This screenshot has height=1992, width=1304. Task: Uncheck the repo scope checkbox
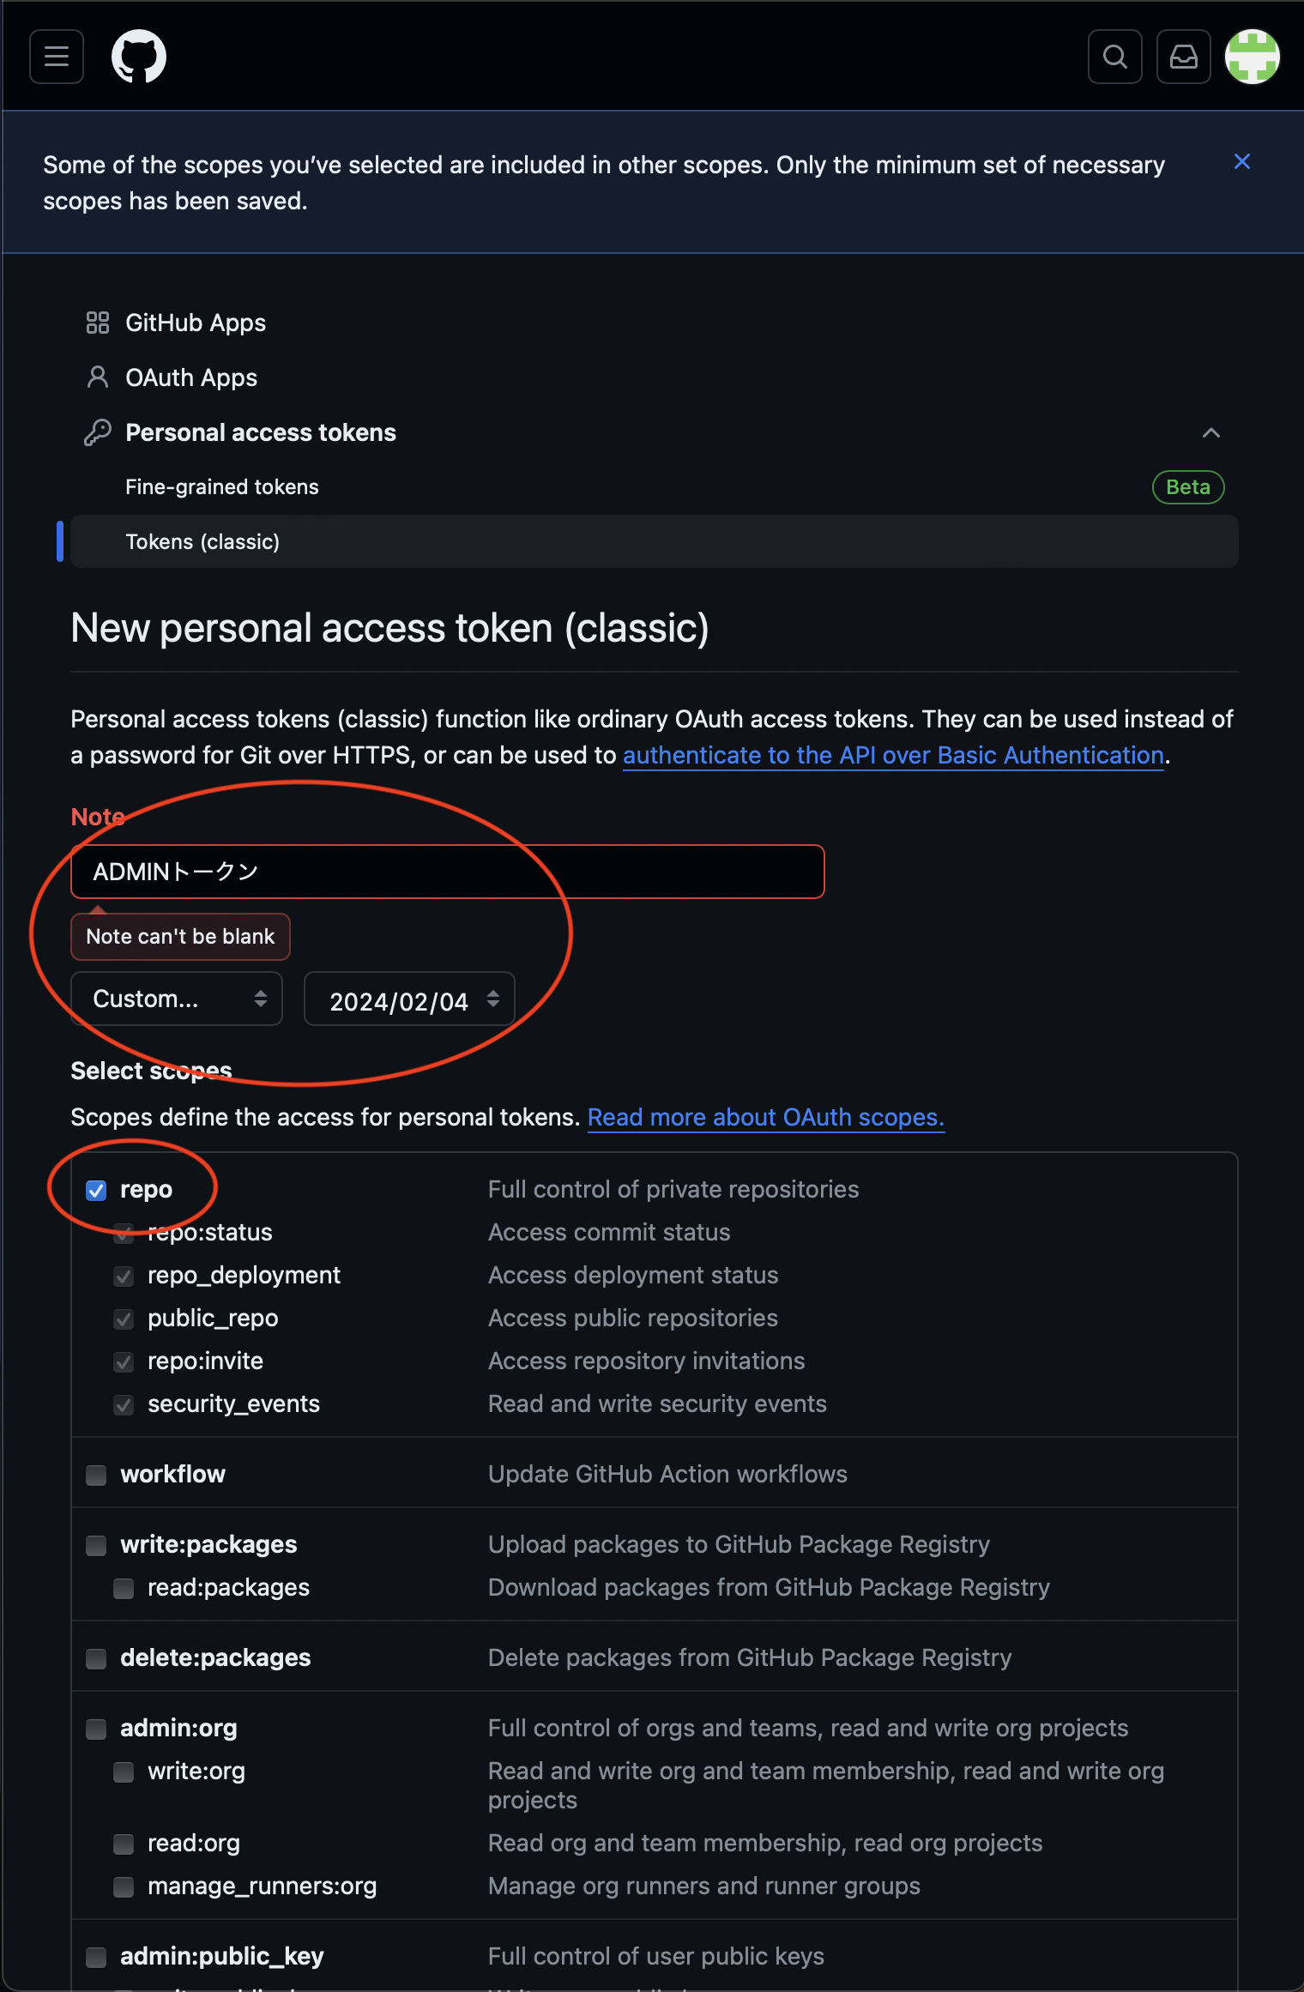[x=96, y=1190]
